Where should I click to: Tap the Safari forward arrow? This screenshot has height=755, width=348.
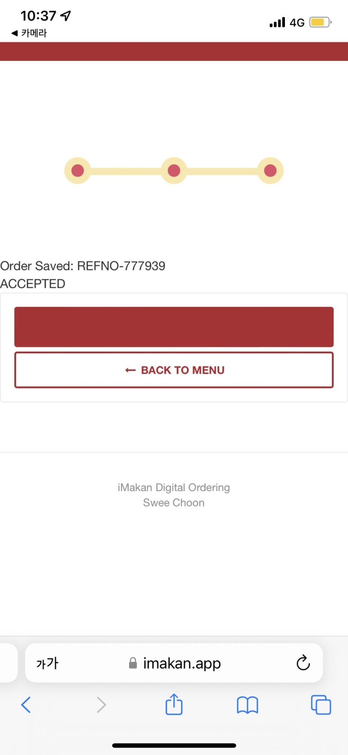coord(101,704)
